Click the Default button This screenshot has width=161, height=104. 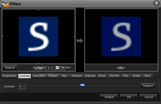(x=109, y=97)
